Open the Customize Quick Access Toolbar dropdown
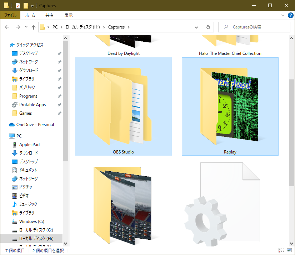 click(x=32, y=6)
